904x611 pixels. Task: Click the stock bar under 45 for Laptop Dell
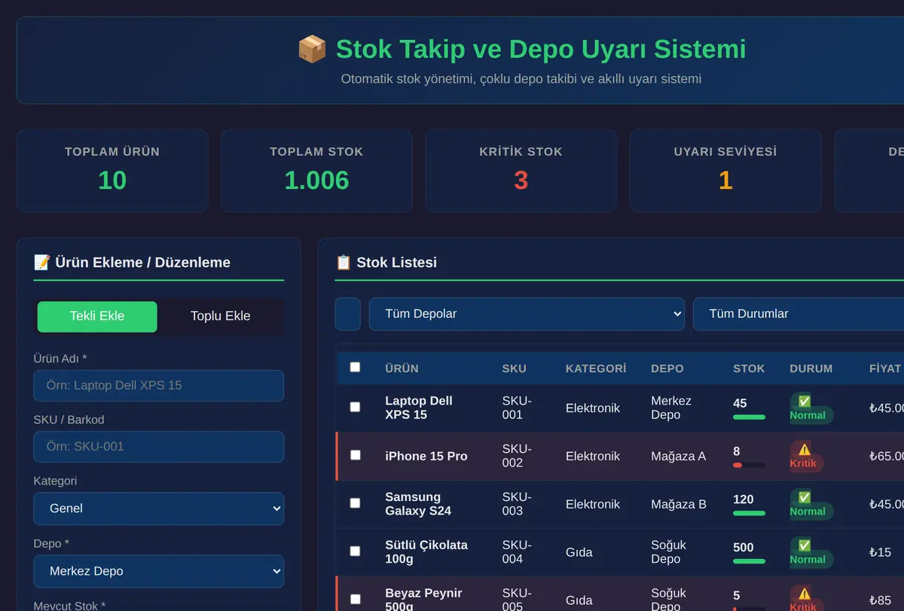tap(749, 417)
